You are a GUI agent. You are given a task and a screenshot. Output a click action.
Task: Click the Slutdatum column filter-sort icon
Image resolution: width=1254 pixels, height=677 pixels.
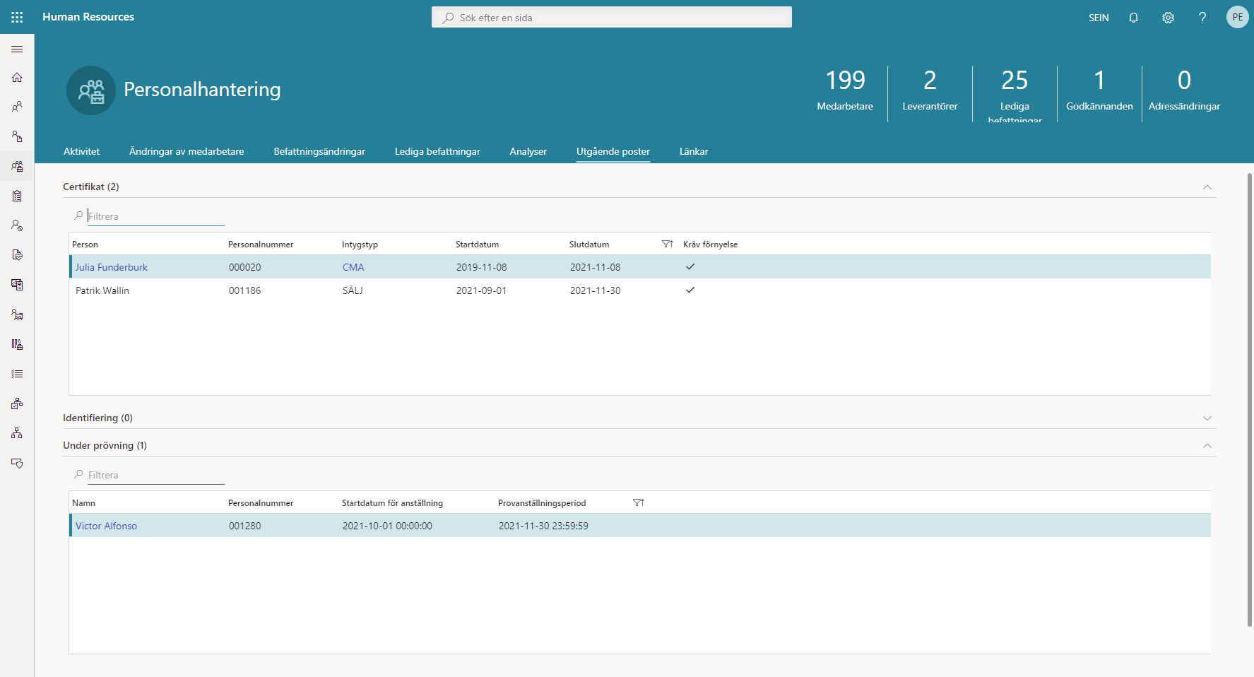click(x=668, y=244)
